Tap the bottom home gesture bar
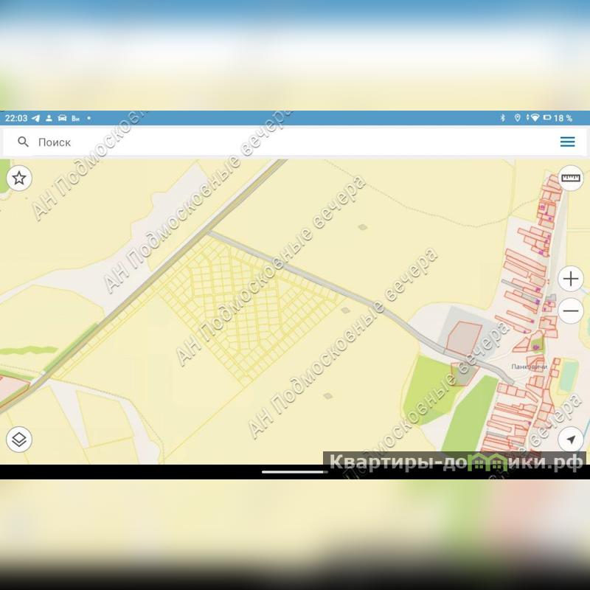 pyautogui.click(x=294, y=471)
